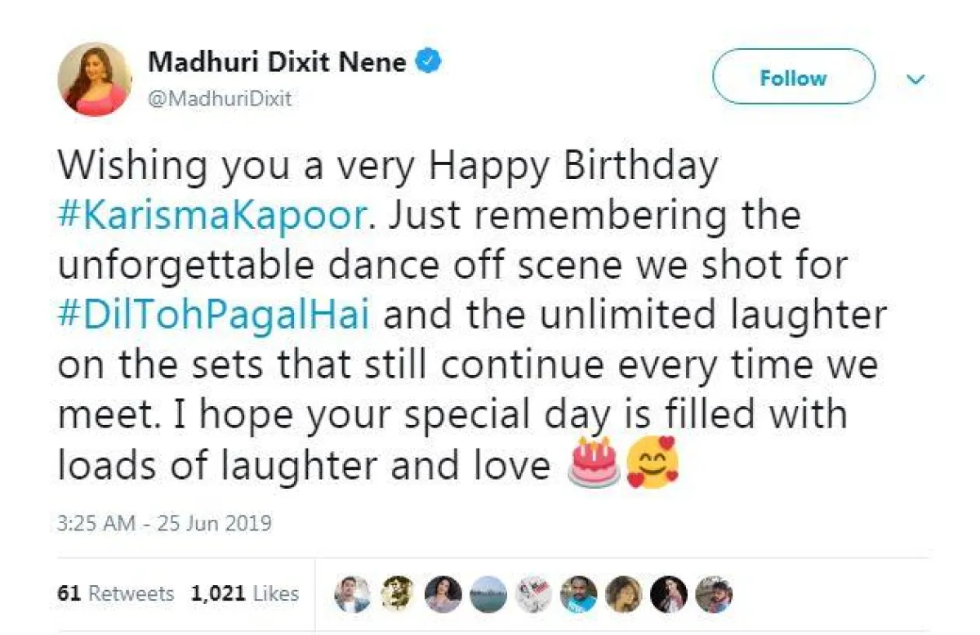Screen dimensions: 980x635
Task: View the 61 Retweets list
Action: tap(115, 593)
